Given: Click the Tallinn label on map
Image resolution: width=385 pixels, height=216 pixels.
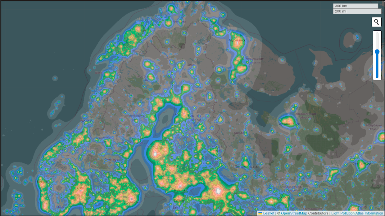Looking at the screenshot, I should 179,201.
